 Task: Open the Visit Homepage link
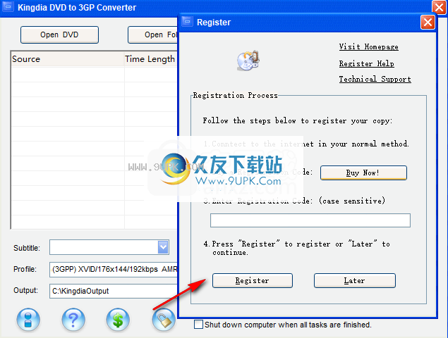click(x=368, y=46)
